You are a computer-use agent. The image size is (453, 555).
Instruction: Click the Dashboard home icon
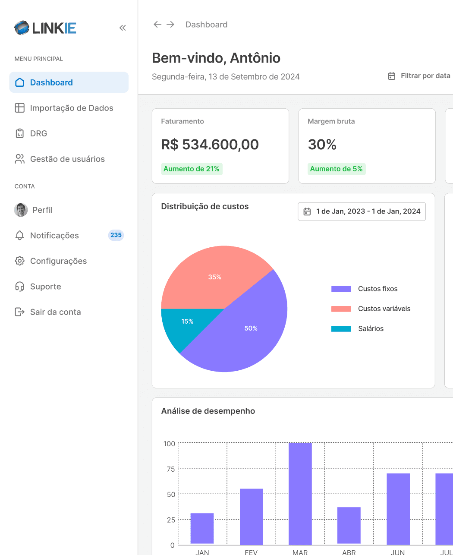pos(20,82)
